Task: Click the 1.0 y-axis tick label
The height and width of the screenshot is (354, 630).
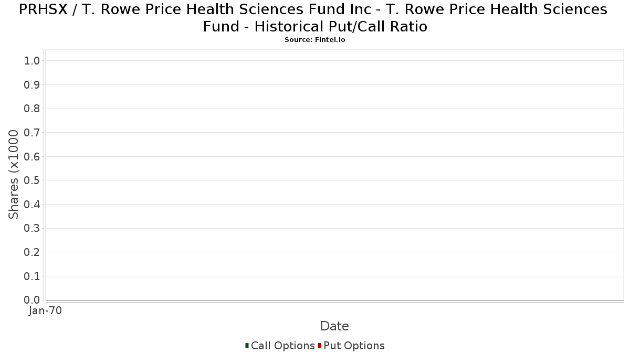Action: 32,61
